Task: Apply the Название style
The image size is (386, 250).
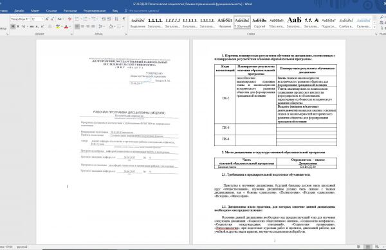Action: (225, 22)
